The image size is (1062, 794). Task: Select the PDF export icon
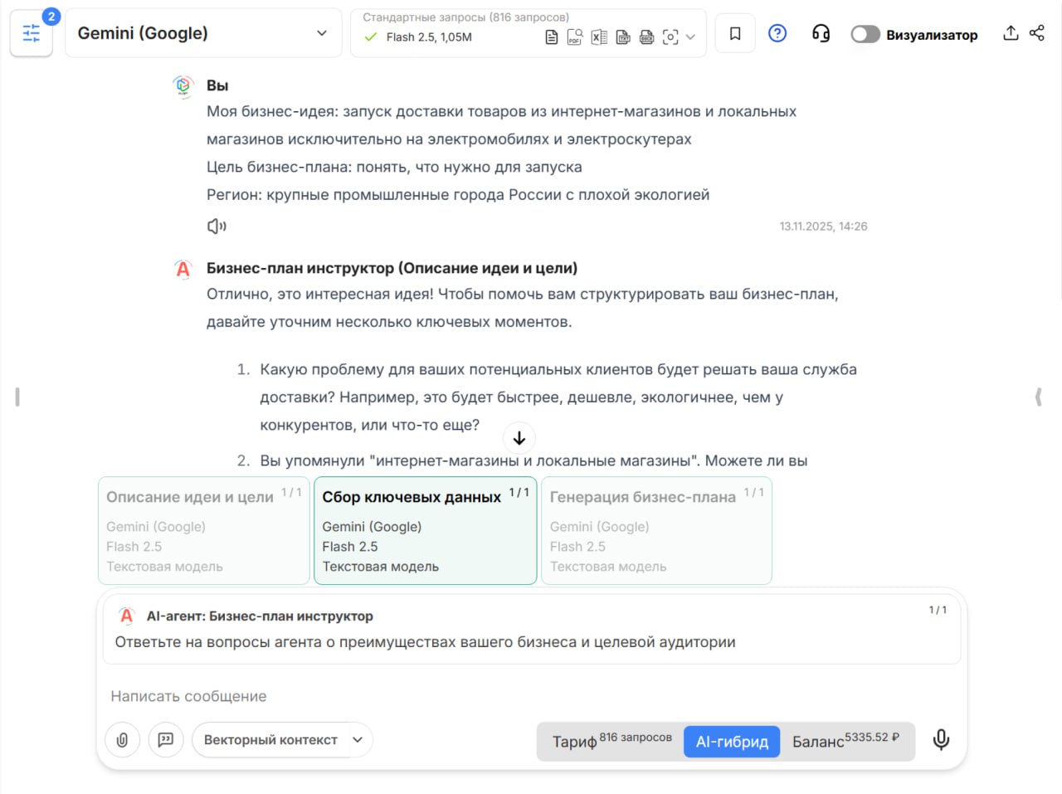click(575, 37)
